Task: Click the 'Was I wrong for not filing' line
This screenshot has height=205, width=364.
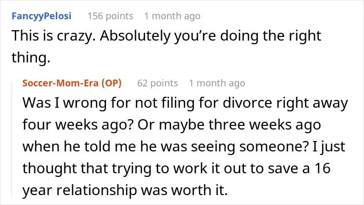Action: (185, 103)
